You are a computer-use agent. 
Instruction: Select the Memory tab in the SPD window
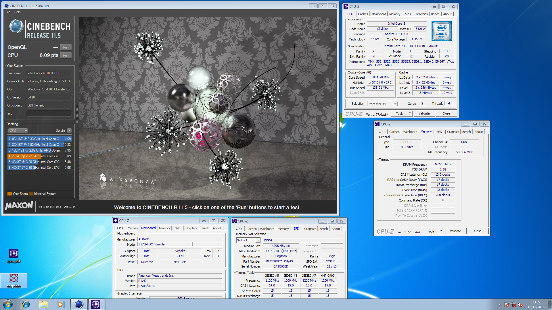point(283,229)
